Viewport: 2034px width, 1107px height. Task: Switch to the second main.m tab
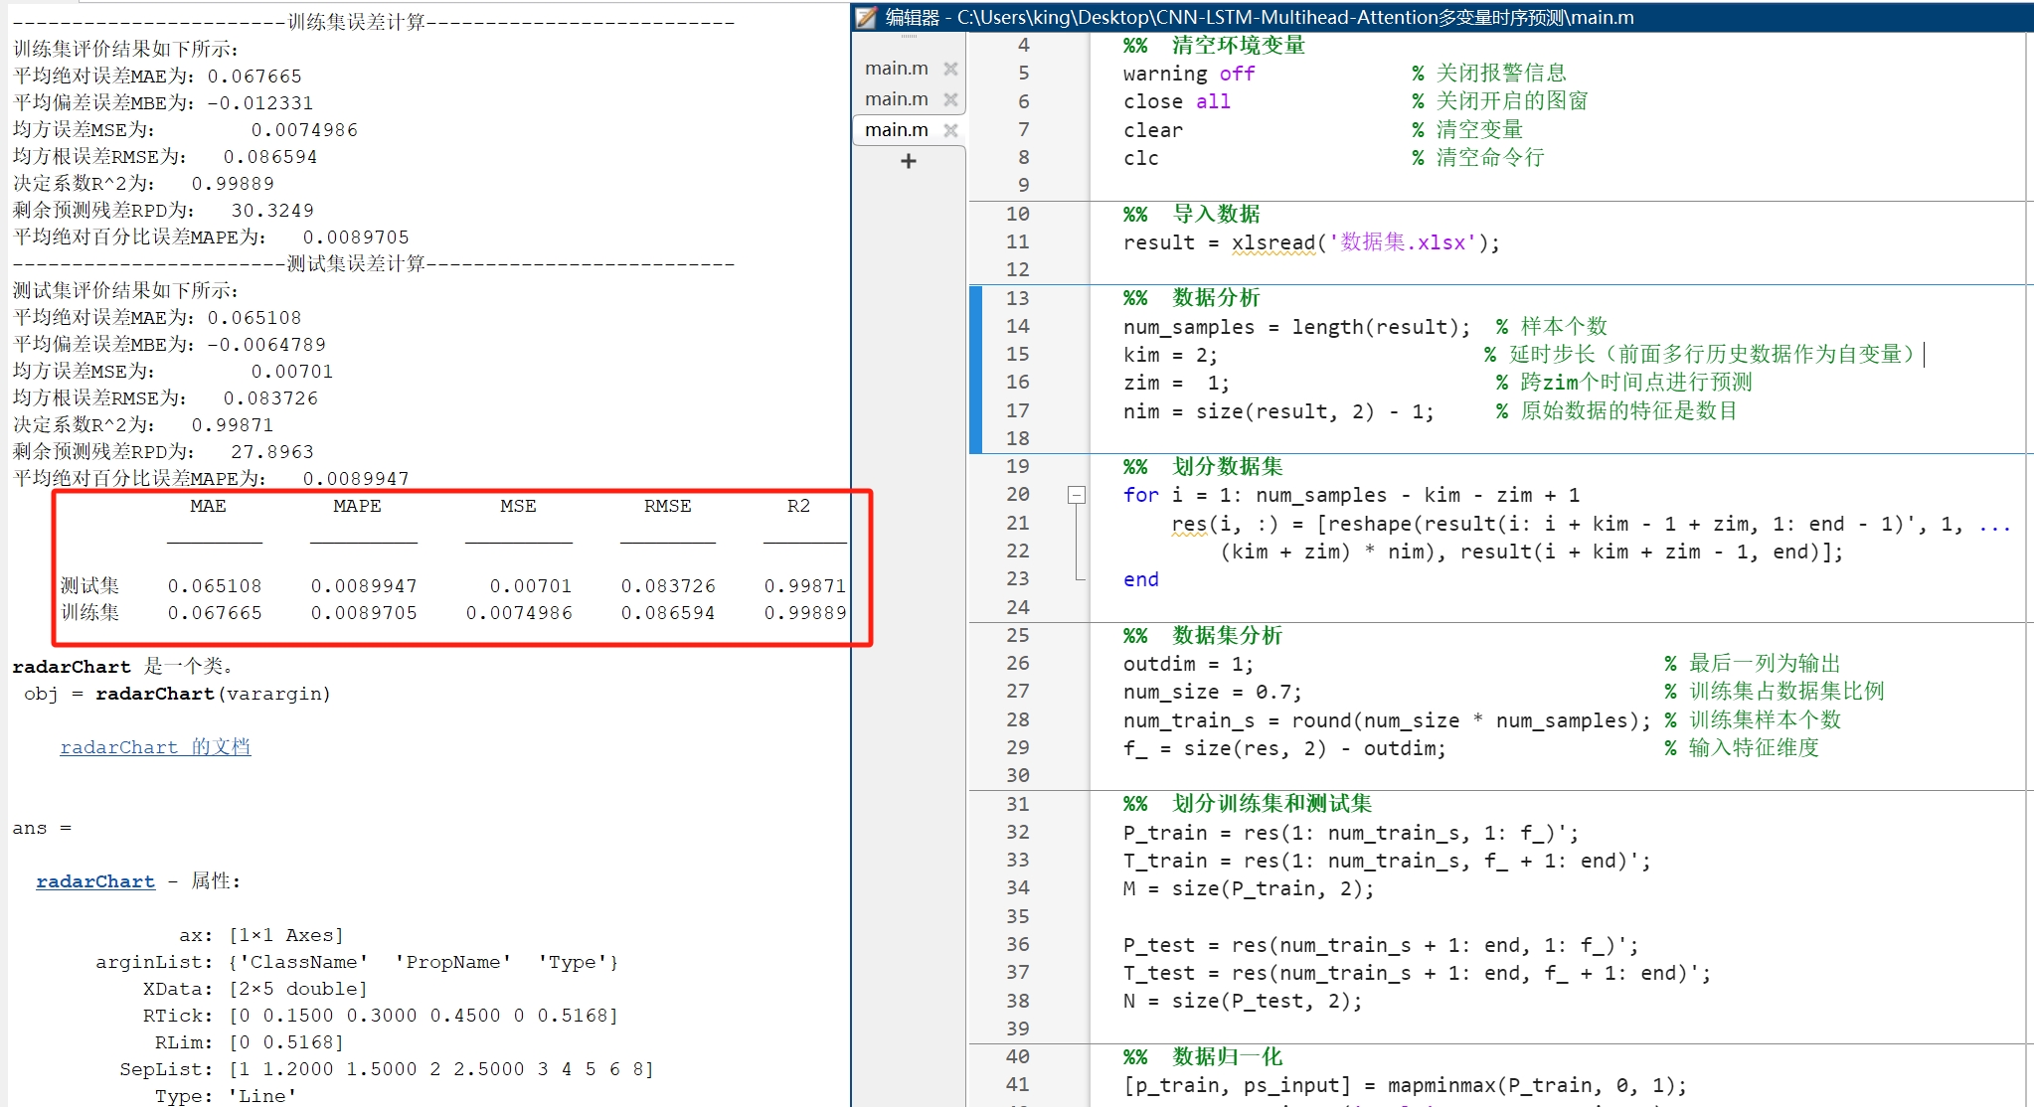[896, 98]
